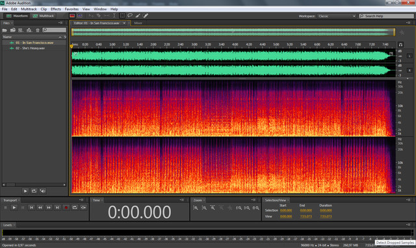Switch to Multitrack view
The height and width of the screenshot is (248, 416).
click(44, 16)
